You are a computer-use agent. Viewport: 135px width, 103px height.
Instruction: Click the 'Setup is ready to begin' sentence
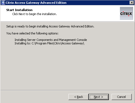[50, 26]
